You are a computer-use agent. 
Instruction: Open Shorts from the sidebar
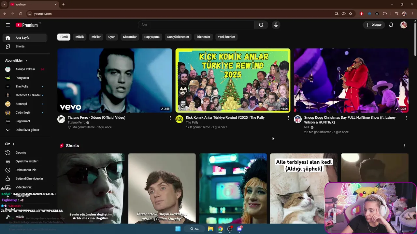point(25,46)
